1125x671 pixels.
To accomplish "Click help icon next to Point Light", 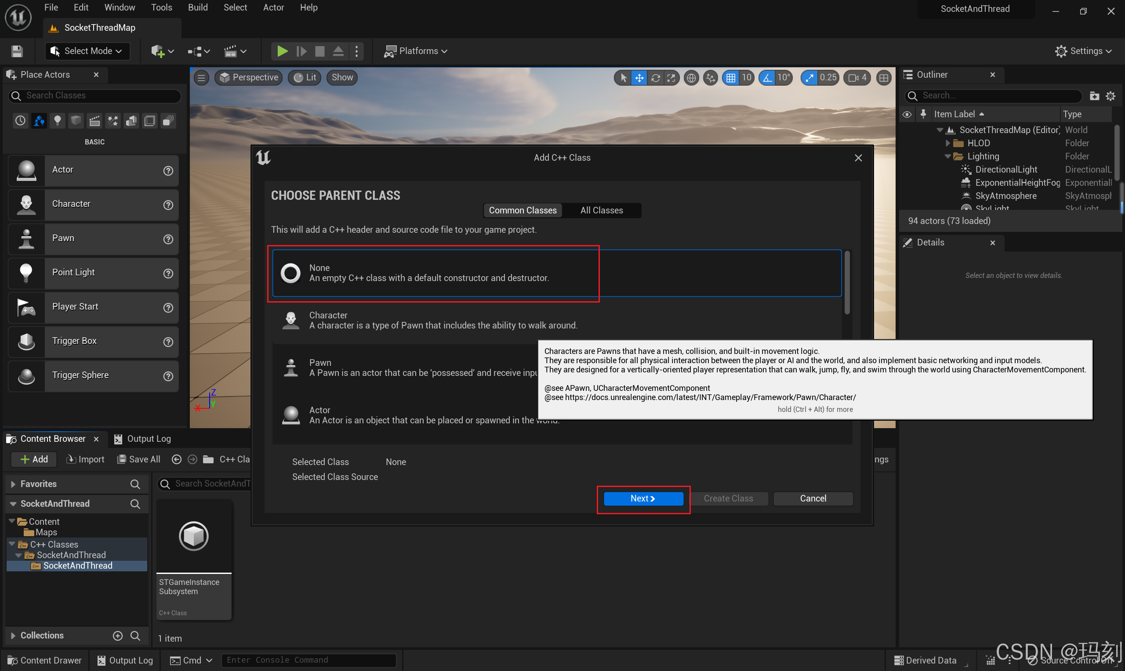I will point(168,273).
